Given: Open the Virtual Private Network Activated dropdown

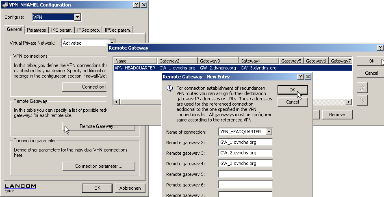Looking at the screenshot, I should pyautogui.click(x=112, y=43).
